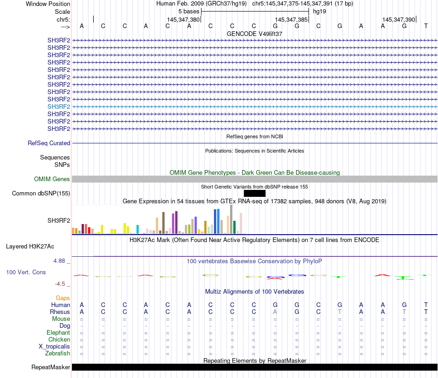
Task: Select the Dog alignment row label
Action: pyautogui.click(x=65, y=325)
